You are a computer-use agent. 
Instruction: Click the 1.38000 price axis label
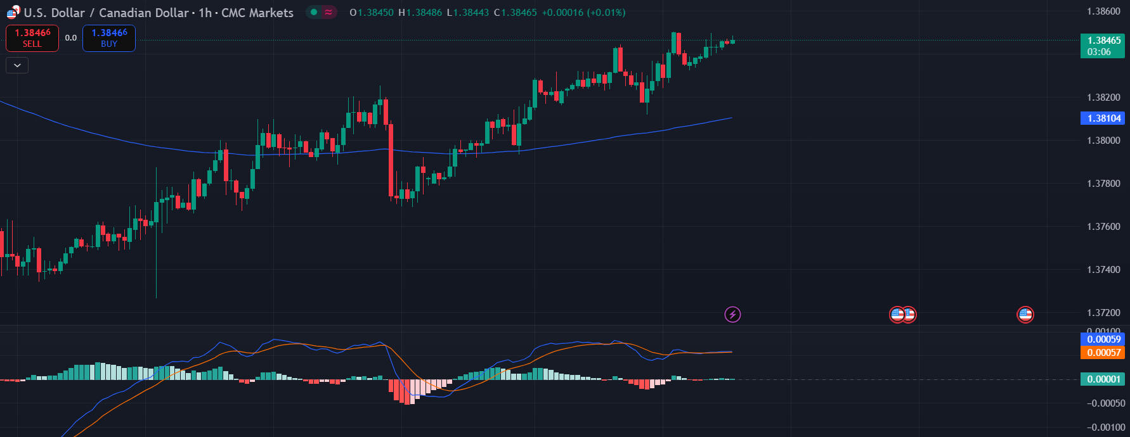click(1103, 141)
